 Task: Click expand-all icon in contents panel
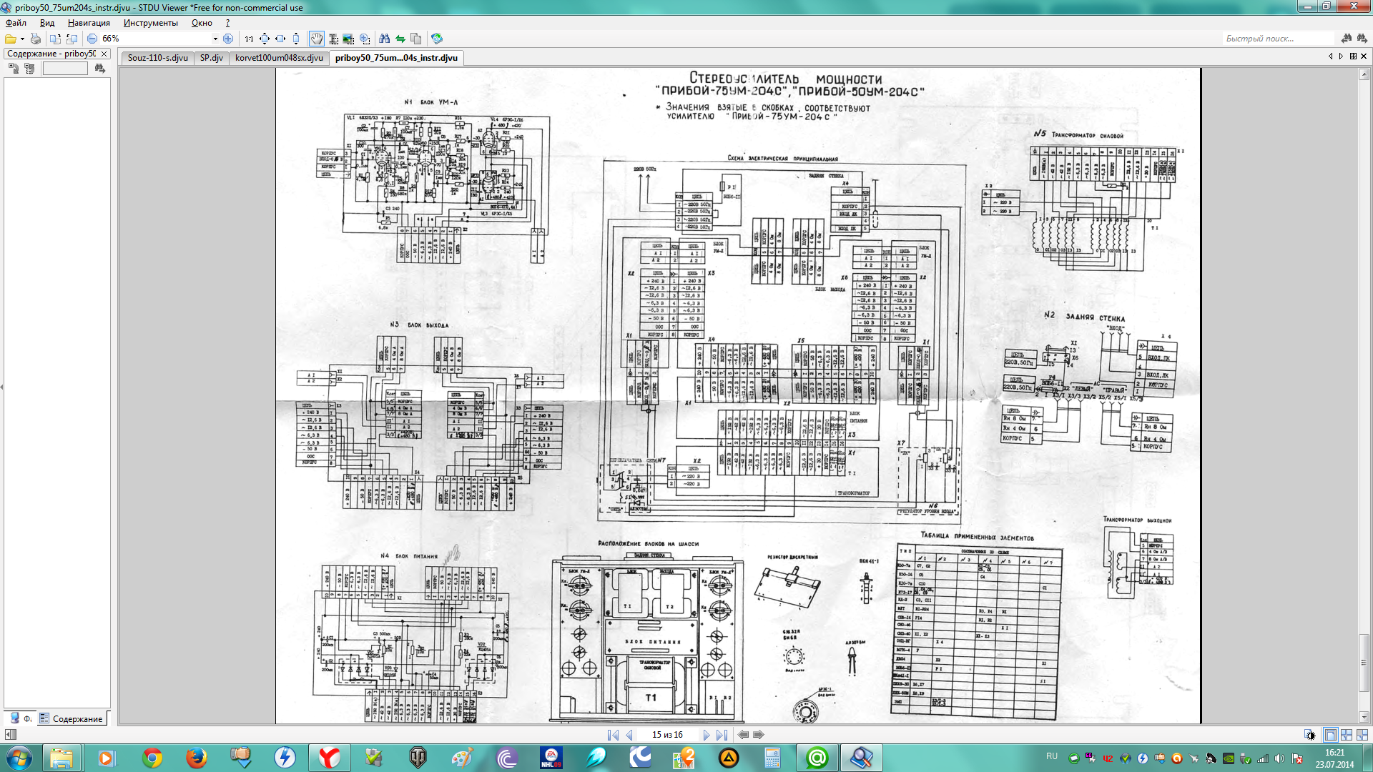coord(14,69)
